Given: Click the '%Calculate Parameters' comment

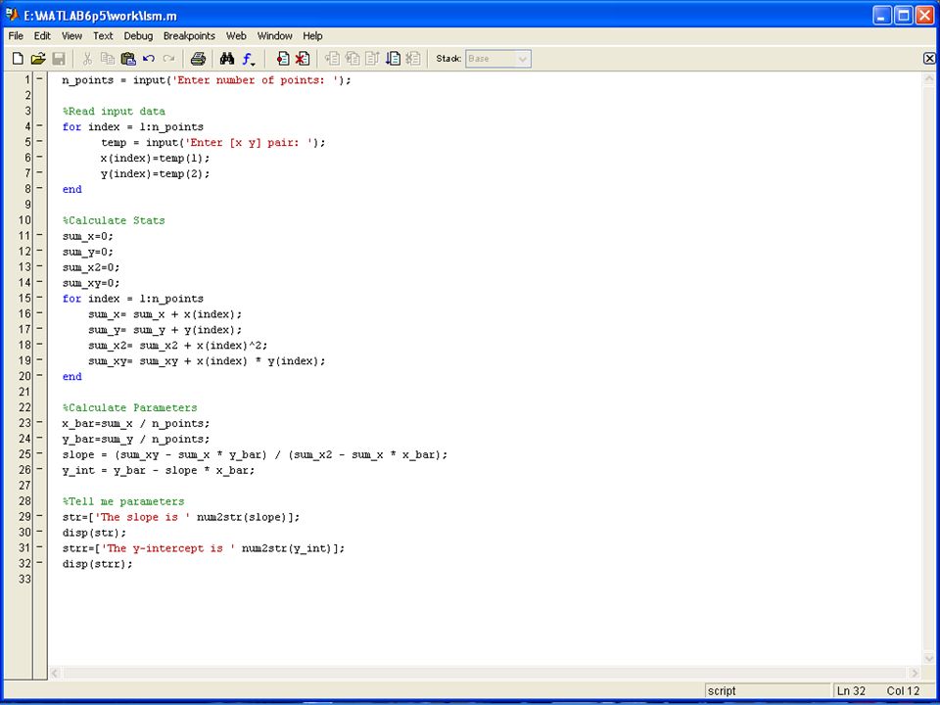Looking at the screenshot, I should point(129,407).
